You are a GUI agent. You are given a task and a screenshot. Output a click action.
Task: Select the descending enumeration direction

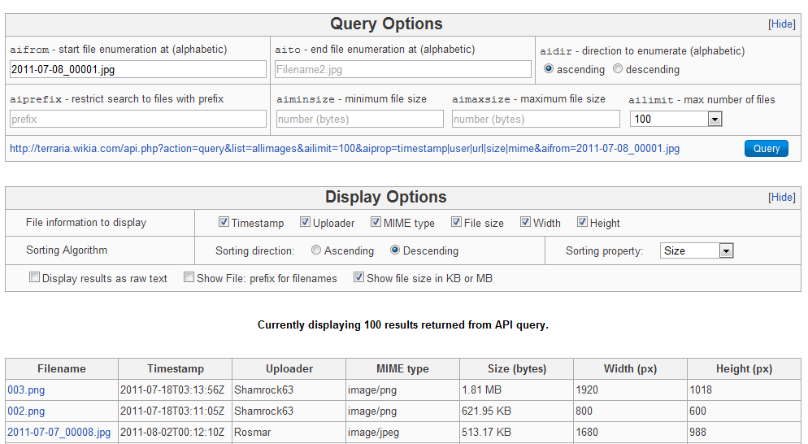618,69
